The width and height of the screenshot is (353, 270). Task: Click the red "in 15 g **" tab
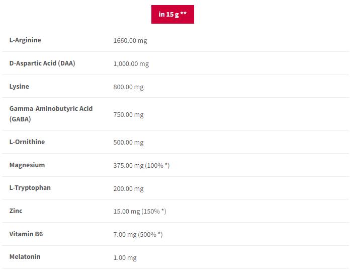172,14
